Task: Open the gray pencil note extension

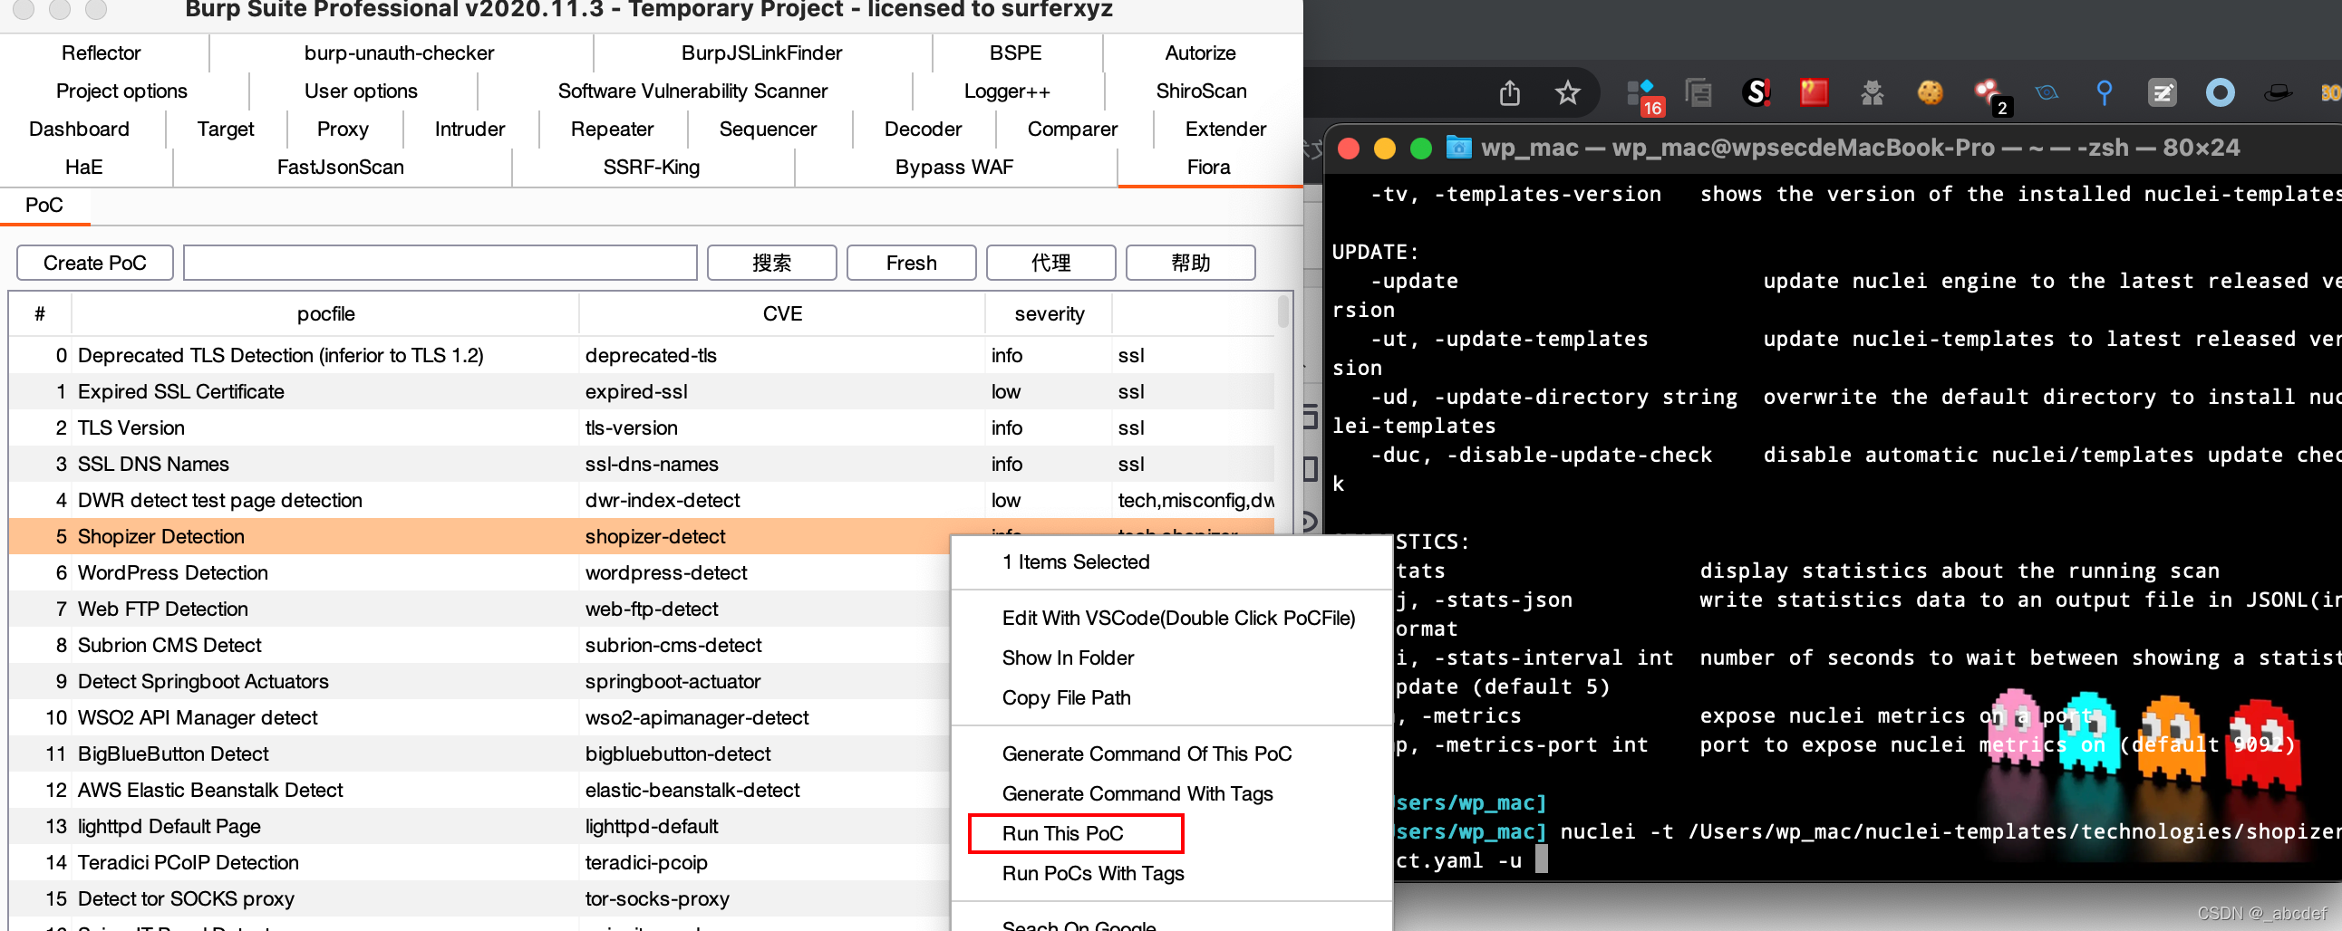Action: pyautogui.click(x=2162, y=92)
